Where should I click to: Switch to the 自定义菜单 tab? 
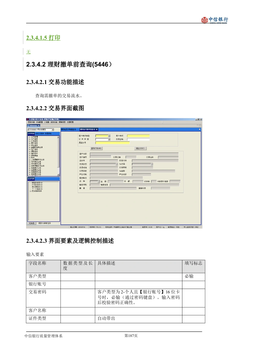point(39,133)
